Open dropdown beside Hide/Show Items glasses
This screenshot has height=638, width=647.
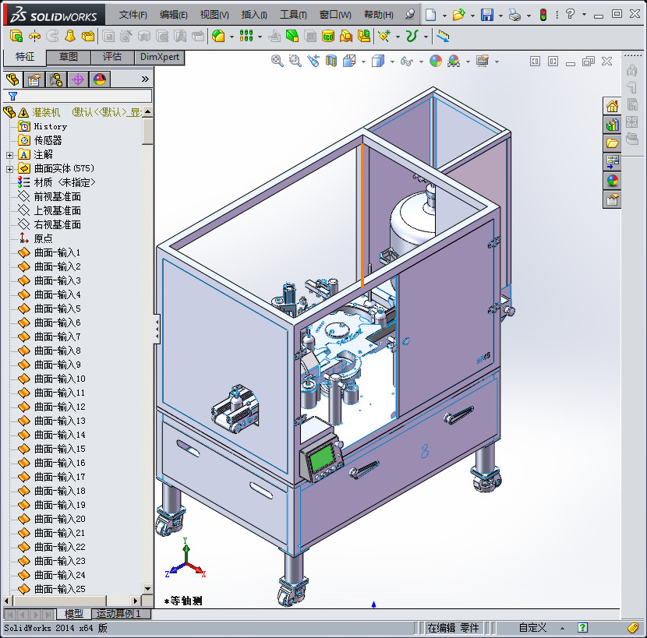421,62
